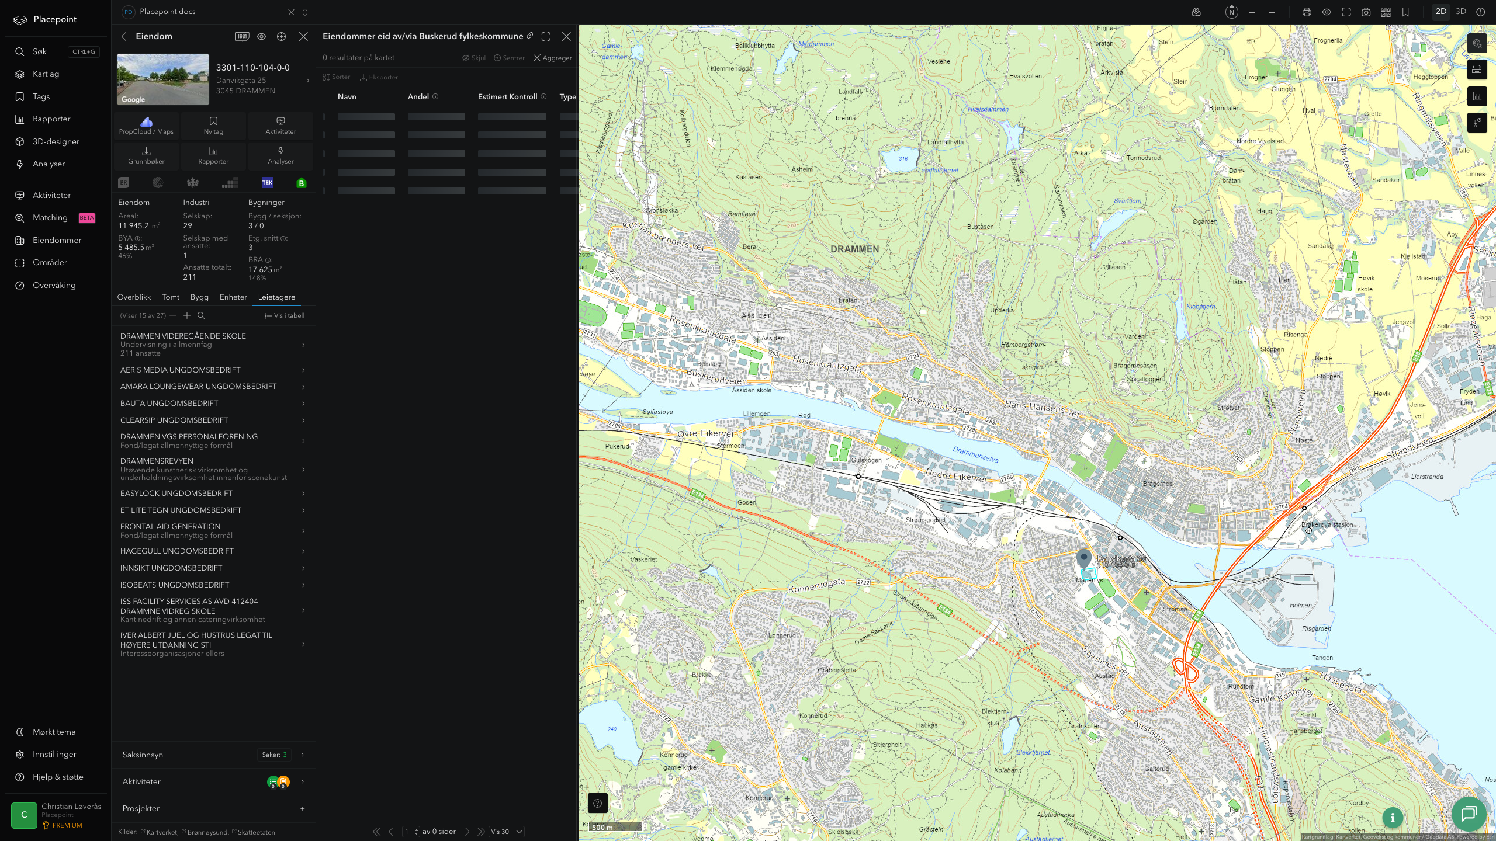Screen dimensions: 1496x841
Task: Open the Vis 30 page size dropdown
Action: click(506, 832)
